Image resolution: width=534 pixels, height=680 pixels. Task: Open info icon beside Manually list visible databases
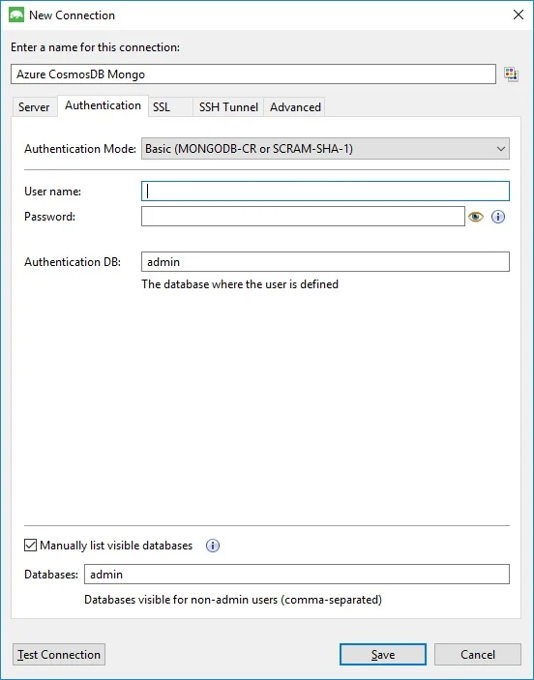[x=213, y=546]
